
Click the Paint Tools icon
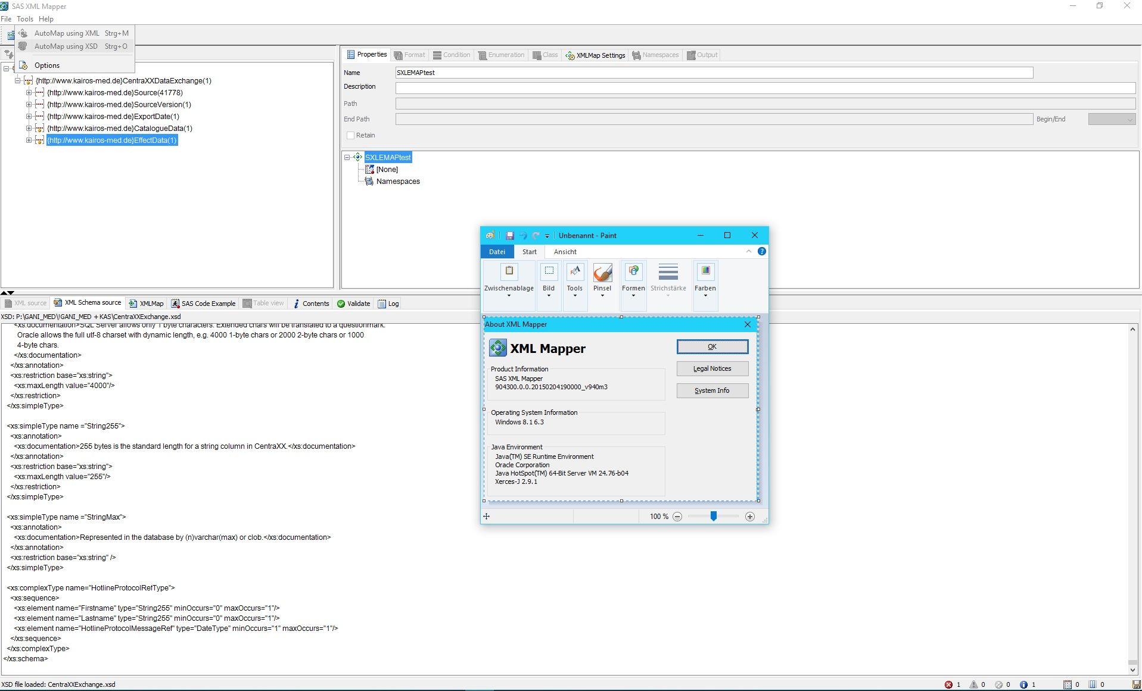coord(575,271)
